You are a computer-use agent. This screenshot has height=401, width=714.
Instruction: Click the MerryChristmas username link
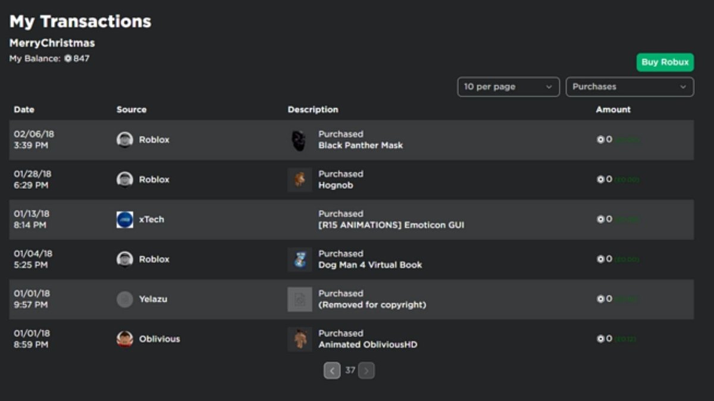coord(51,42)
